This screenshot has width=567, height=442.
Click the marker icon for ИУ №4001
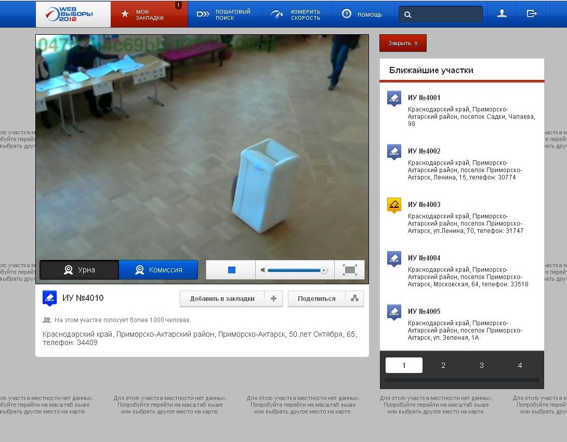pos(394,98)
